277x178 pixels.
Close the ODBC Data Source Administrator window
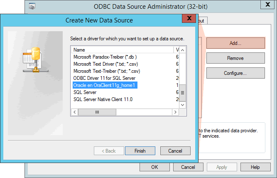[267, 5]
